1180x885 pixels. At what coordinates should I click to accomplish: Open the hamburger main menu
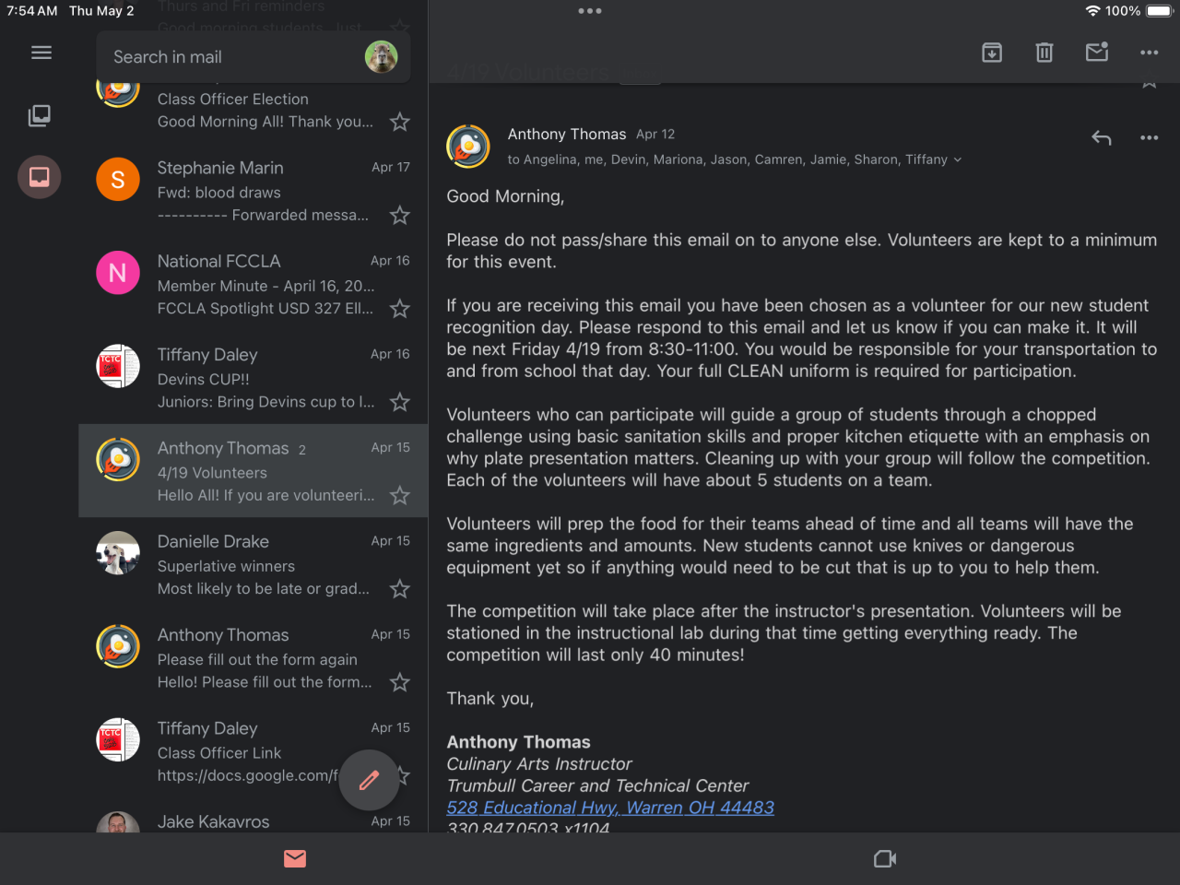click(41, 53)
